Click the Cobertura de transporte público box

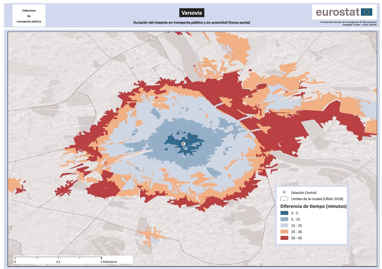click(29, 16)
